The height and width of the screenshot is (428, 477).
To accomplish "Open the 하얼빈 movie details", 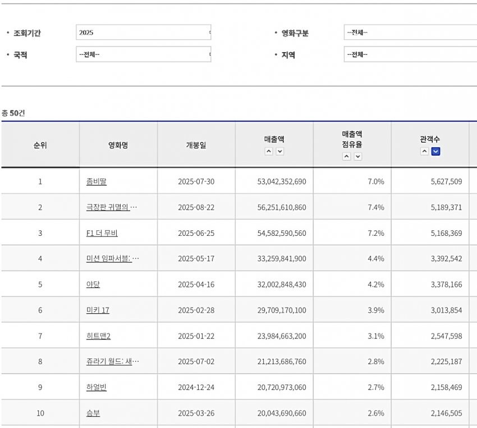I will 96,388.
